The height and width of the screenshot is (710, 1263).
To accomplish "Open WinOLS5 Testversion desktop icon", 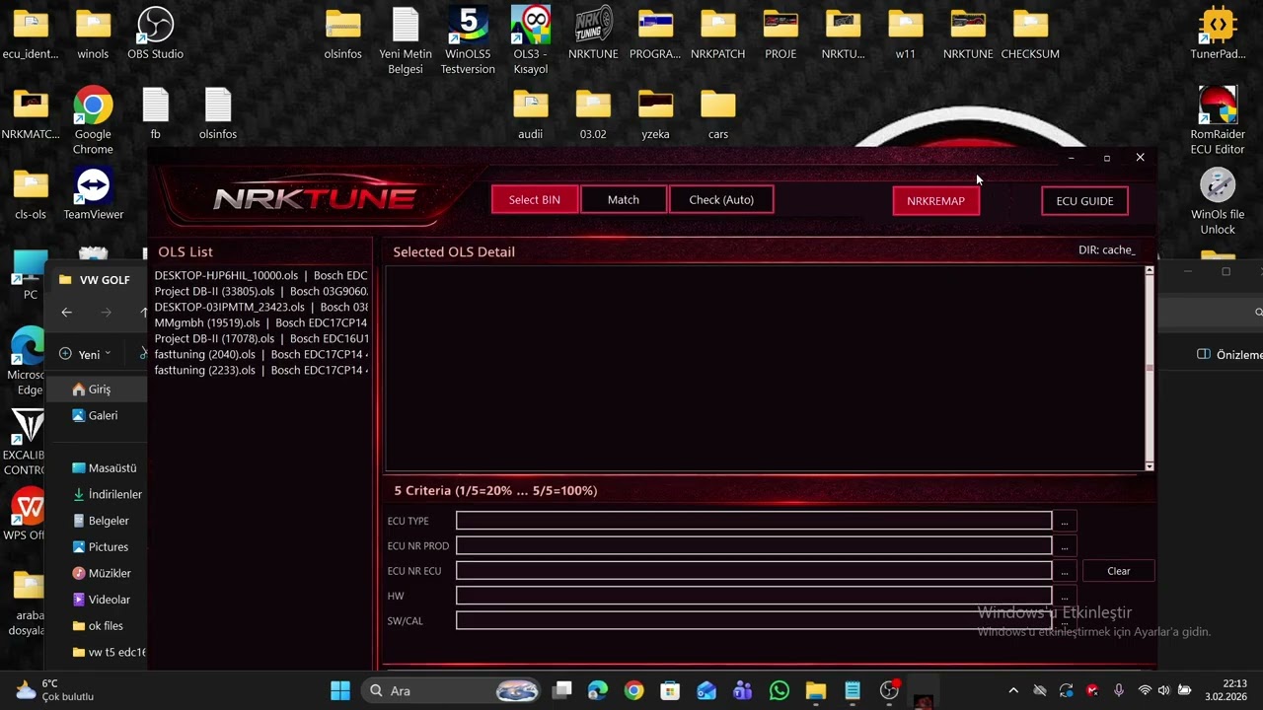I will [x=468, y=40].
